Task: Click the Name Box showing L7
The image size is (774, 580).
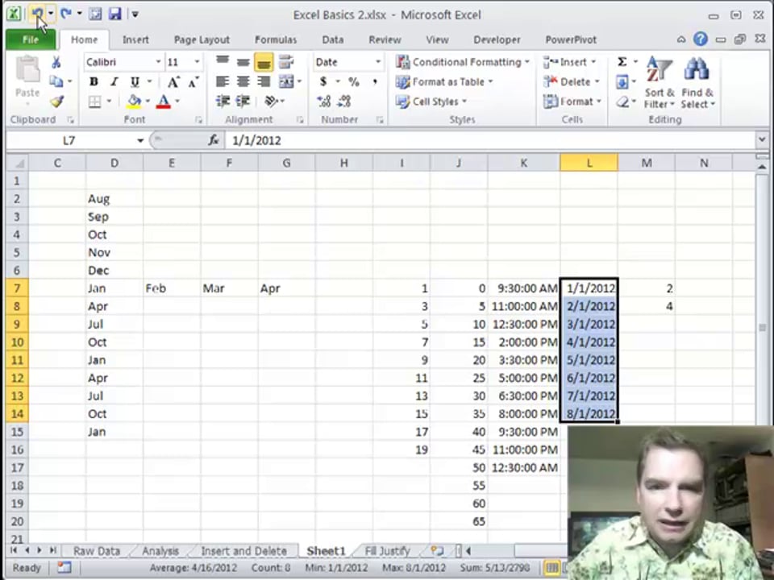Action: click(69, 140)
